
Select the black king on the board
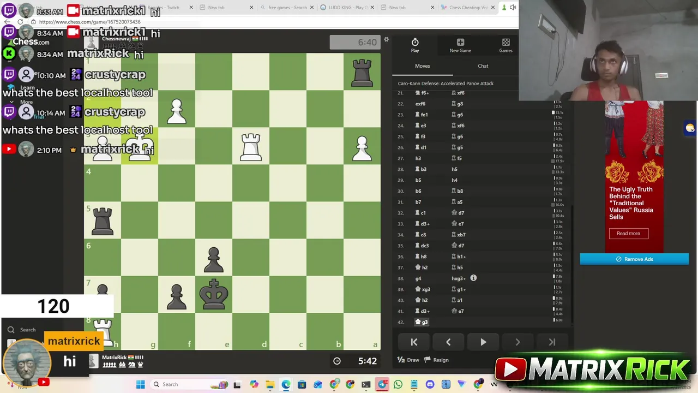click(x=214, y=294)
